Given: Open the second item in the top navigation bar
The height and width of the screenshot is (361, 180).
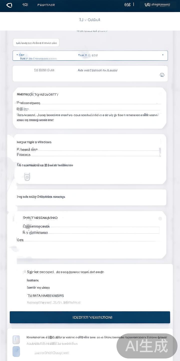Looking at the screenshot, I should point(25,5).
